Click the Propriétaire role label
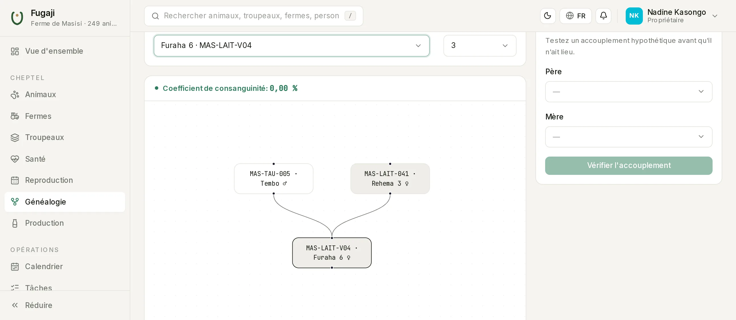 pyautogui.click(x=665, y=20)
